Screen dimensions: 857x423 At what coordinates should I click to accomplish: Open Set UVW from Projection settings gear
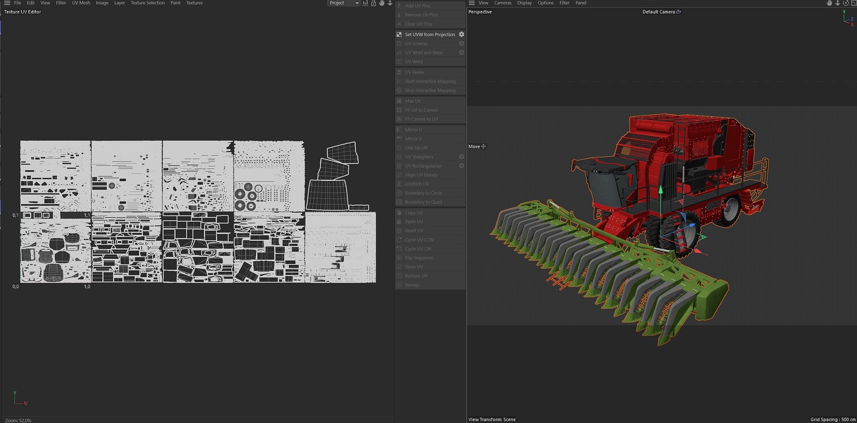coord(462,34)
